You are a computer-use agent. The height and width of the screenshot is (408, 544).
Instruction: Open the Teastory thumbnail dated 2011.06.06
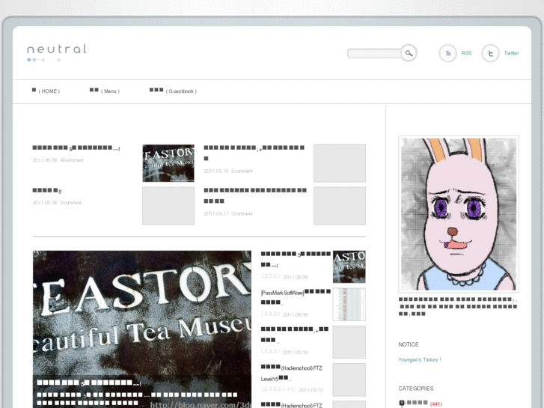168,163
